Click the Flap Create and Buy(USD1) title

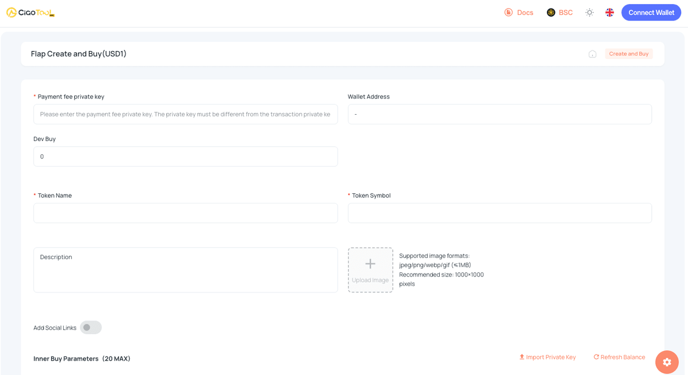coord(79,54)
